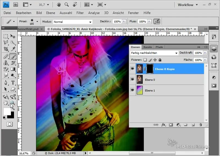
Task: Select the layer mask thumbnail of Ebene 0 Kopie
Action: click(150, 69)
